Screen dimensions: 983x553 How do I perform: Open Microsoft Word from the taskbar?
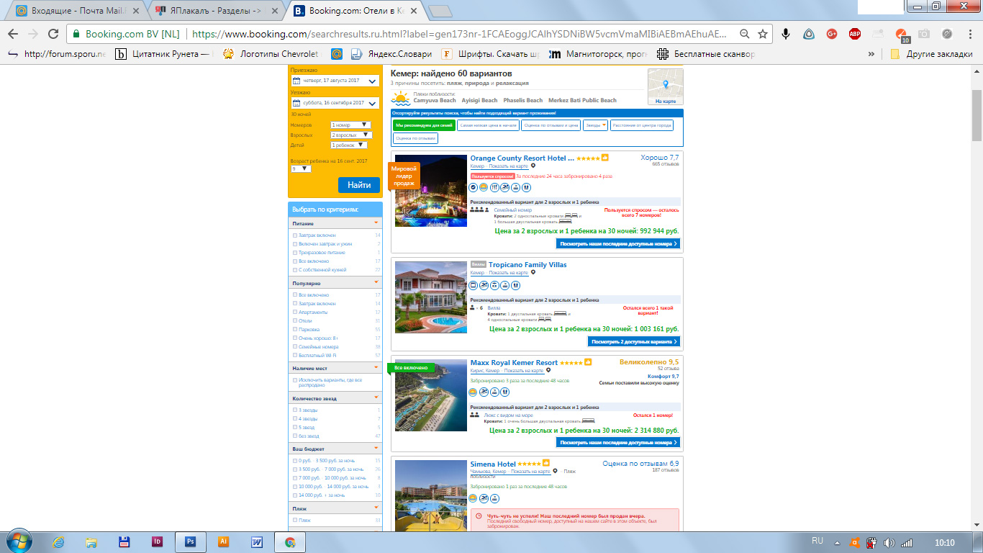point(257,542)
